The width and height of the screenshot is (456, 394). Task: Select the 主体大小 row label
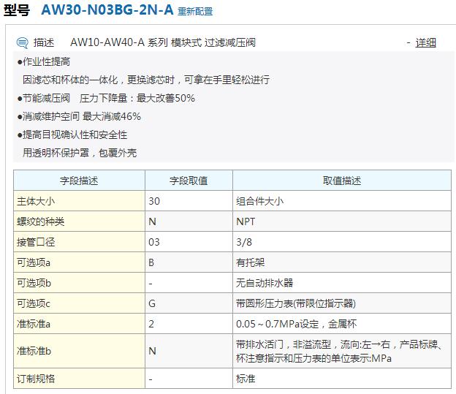pos(79,201)
